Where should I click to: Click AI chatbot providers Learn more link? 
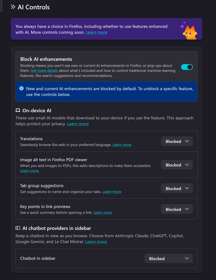tap(96, 242)
